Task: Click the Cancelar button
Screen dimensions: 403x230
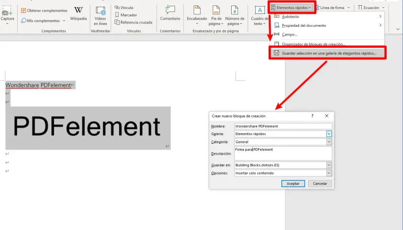Action: click(320, 184)
